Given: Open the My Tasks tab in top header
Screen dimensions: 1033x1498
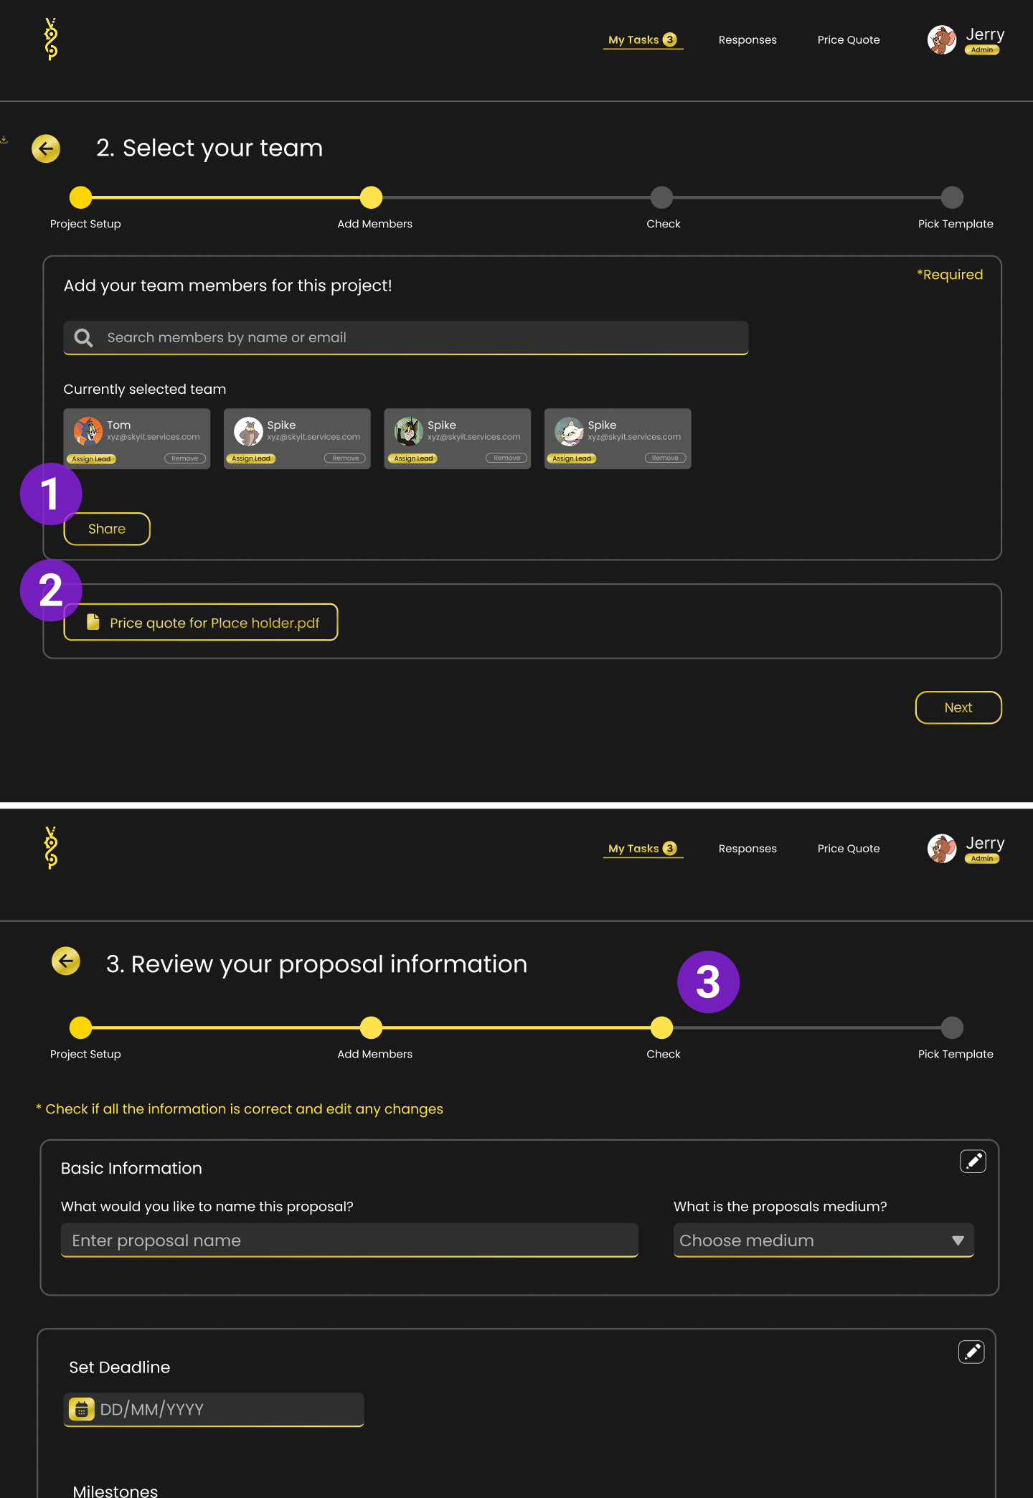Looking at the screenshot, I should click(x=643, y=40).
